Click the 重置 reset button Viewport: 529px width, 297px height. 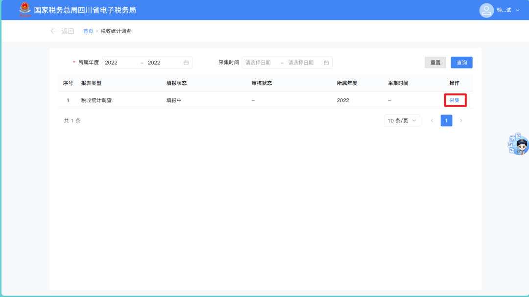(x=435, y=62)
